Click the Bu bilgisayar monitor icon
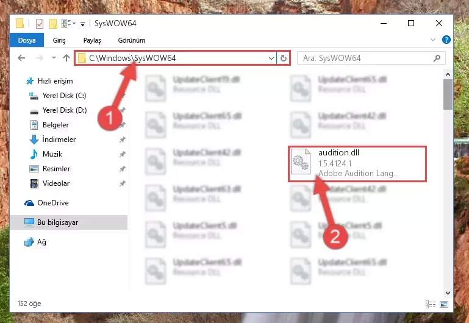The width and height of the screenshot is (469, 323). (x=29, y=222)
